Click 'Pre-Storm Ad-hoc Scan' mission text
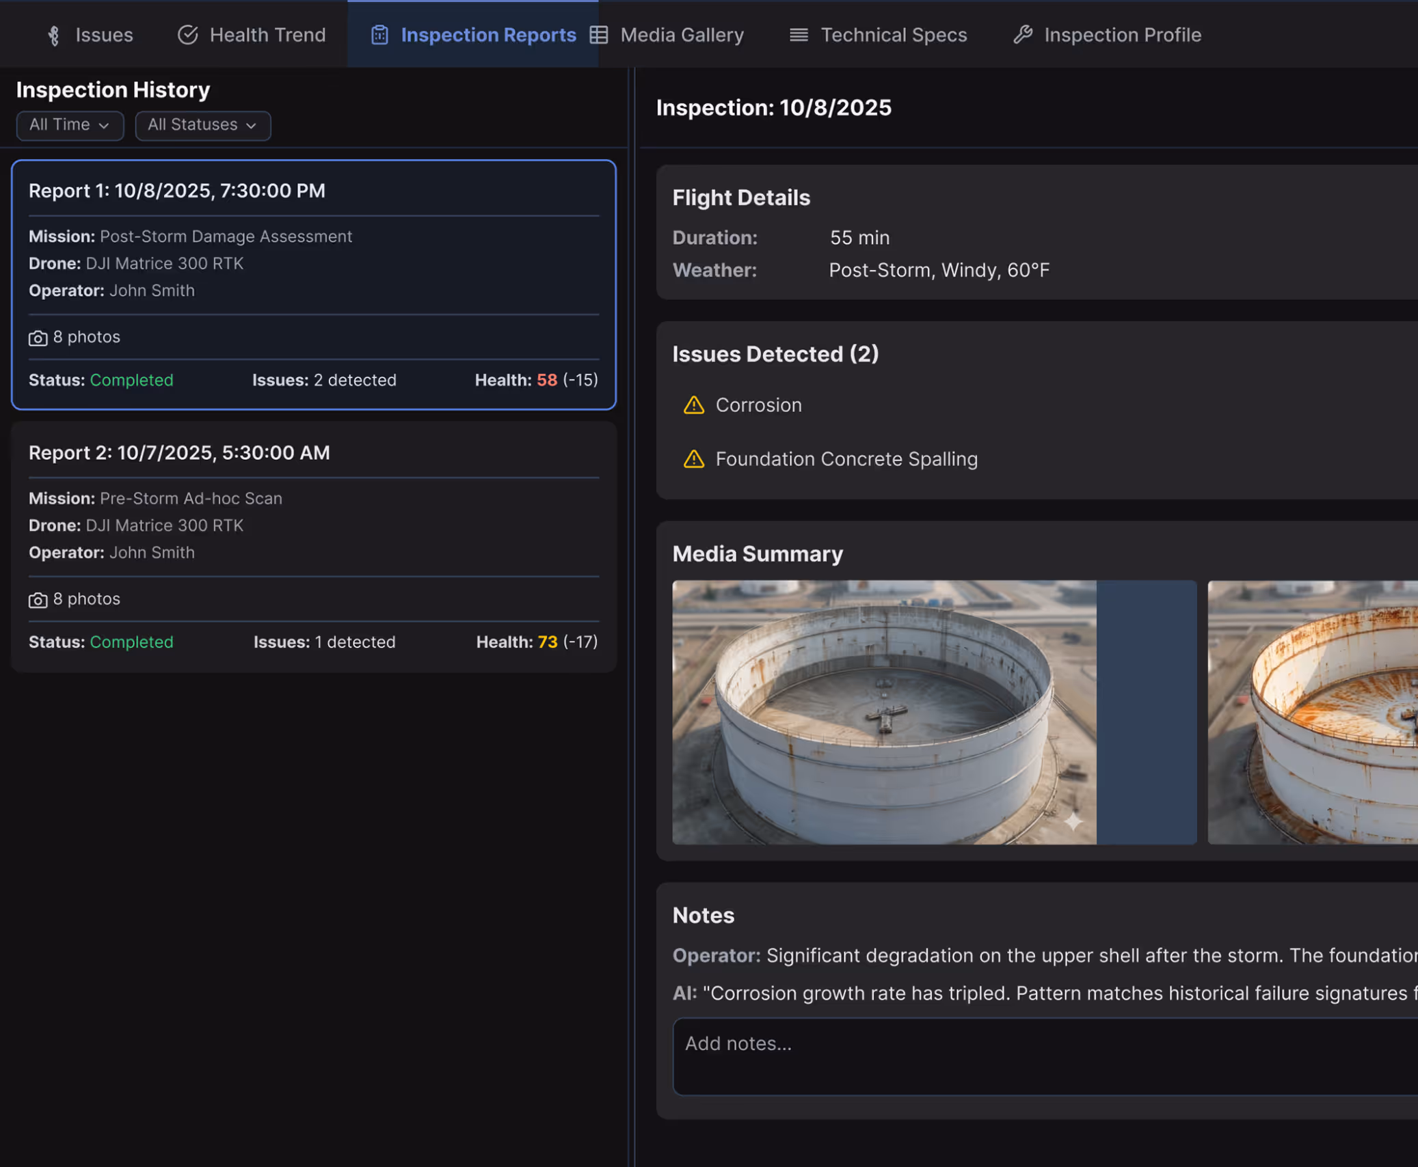The height and width of the screenshot is (1167, 1418). click(191, 498)
